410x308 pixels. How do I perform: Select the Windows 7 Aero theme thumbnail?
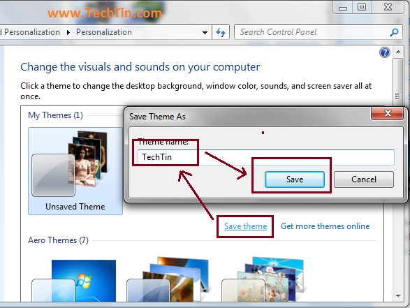(74, 281)
